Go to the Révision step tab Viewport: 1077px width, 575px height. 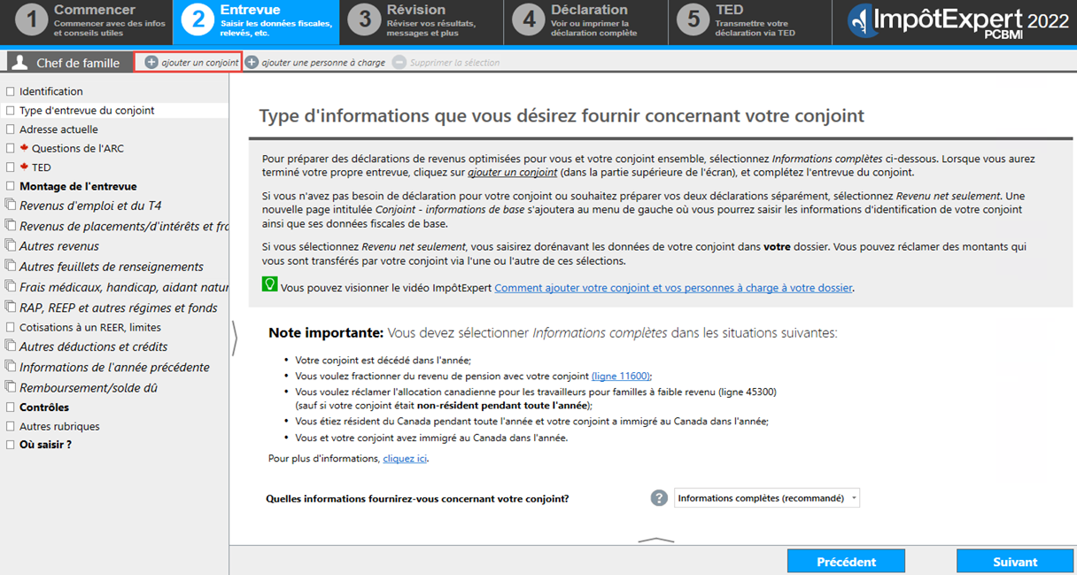[421, 22]
